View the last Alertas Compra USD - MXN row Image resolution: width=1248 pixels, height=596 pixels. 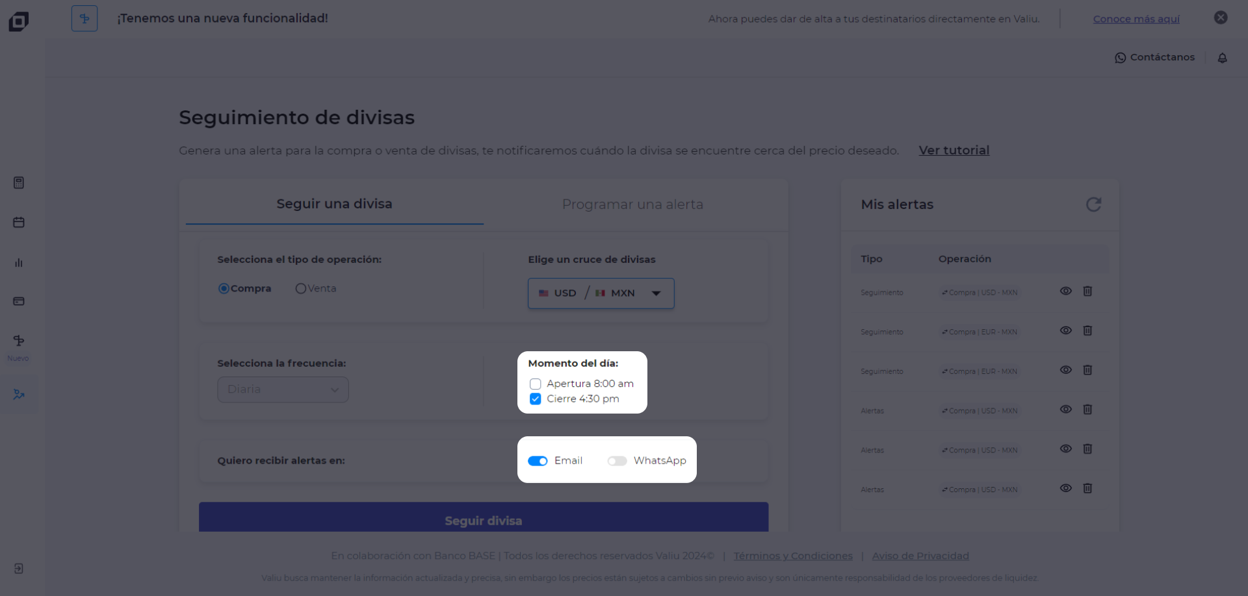pos(1066,488)
